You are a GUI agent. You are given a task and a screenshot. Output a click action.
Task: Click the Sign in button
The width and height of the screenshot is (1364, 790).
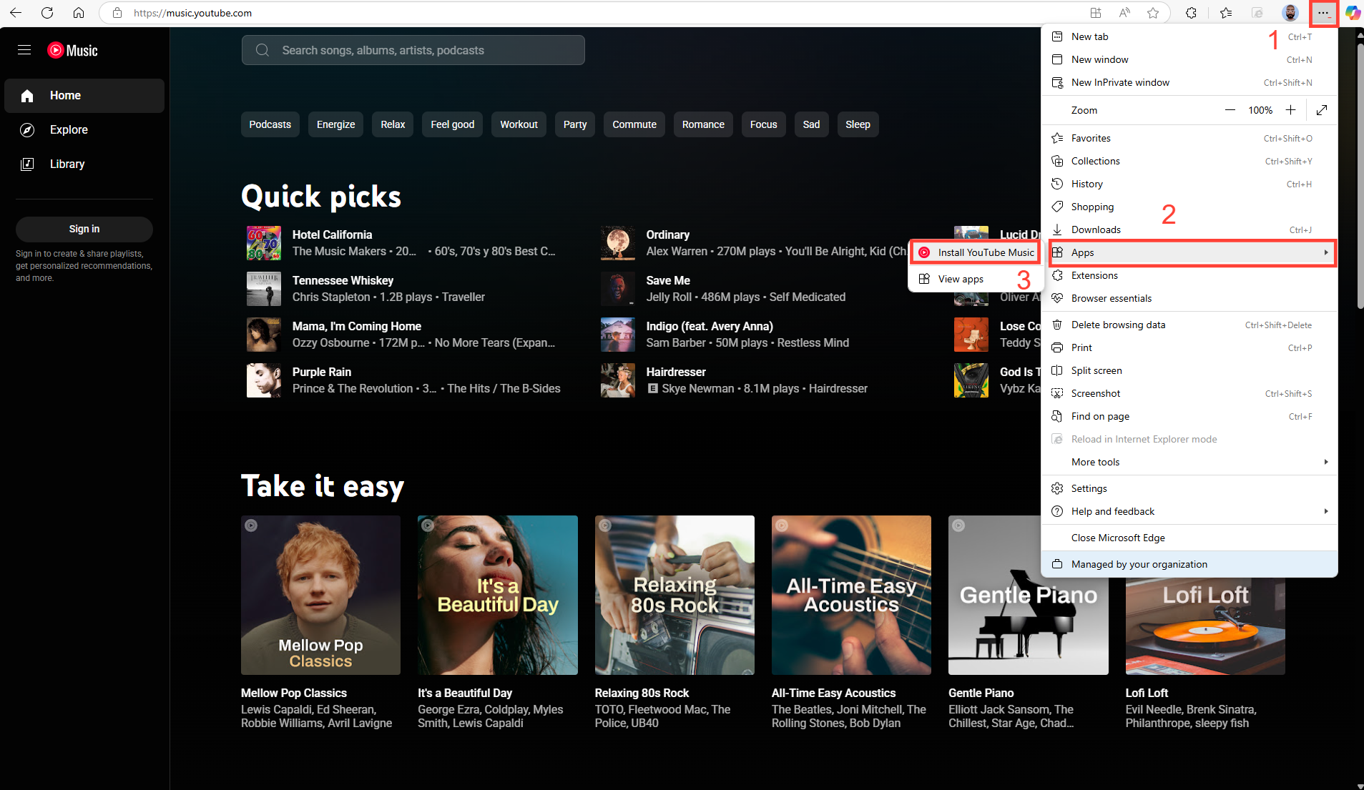pos(84,229)
